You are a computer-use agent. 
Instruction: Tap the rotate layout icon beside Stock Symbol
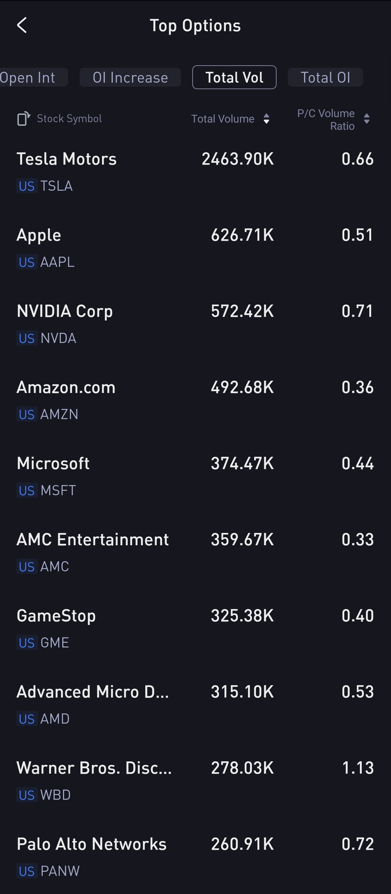24,119
